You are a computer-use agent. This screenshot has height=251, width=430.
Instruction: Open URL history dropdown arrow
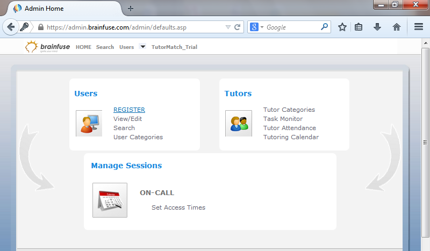click(228, 27)
